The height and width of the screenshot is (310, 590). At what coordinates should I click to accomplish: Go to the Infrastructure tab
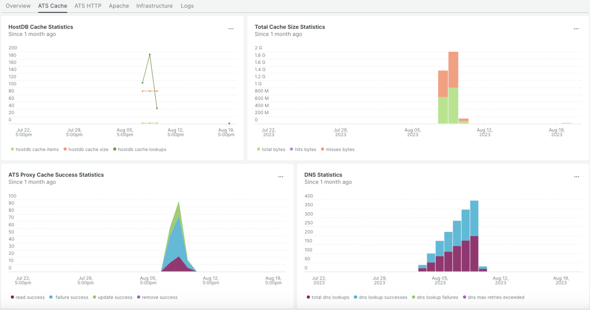(x=154, y=6)
